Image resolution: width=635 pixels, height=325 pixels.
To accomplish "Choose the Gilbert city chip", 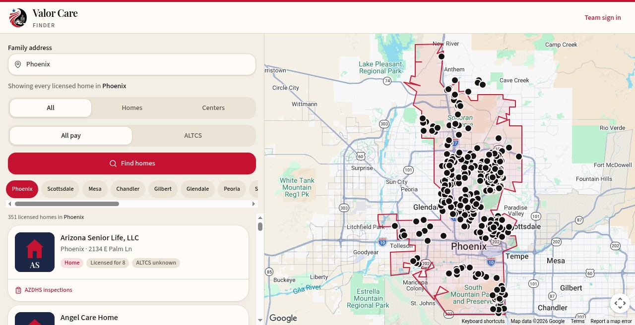I will (x=163, y=189).
